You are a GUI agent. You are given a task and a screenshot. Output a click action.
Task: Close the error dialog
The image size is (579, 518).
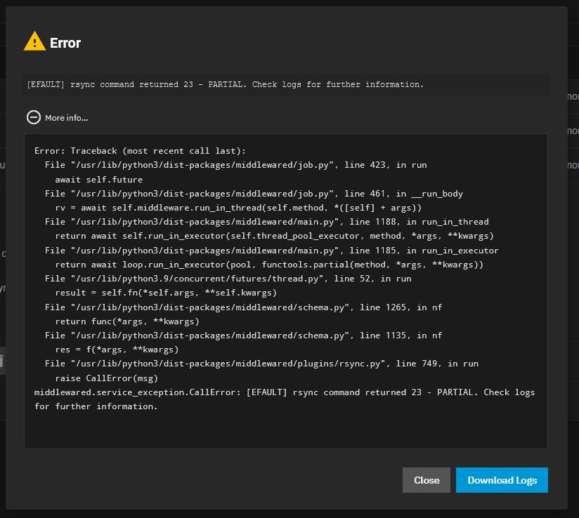click(426, 480)
